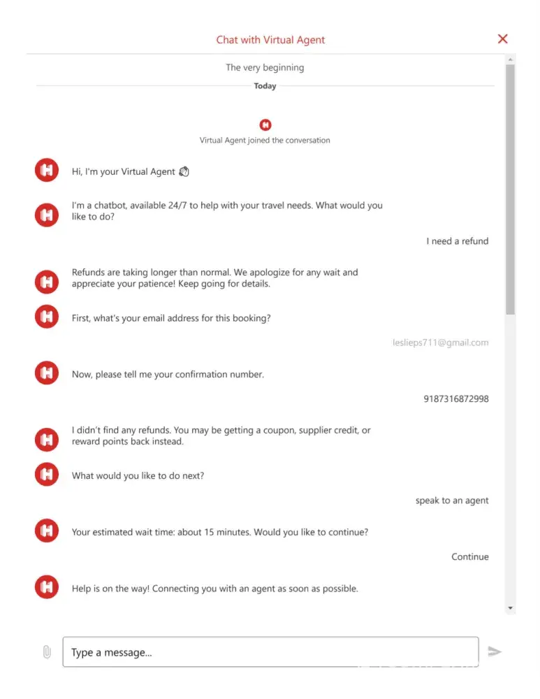This screenshot has width=540, height=699.
Task: Click avatar beside the 24/7 chatbot message
Action: (x=47, y=215)
